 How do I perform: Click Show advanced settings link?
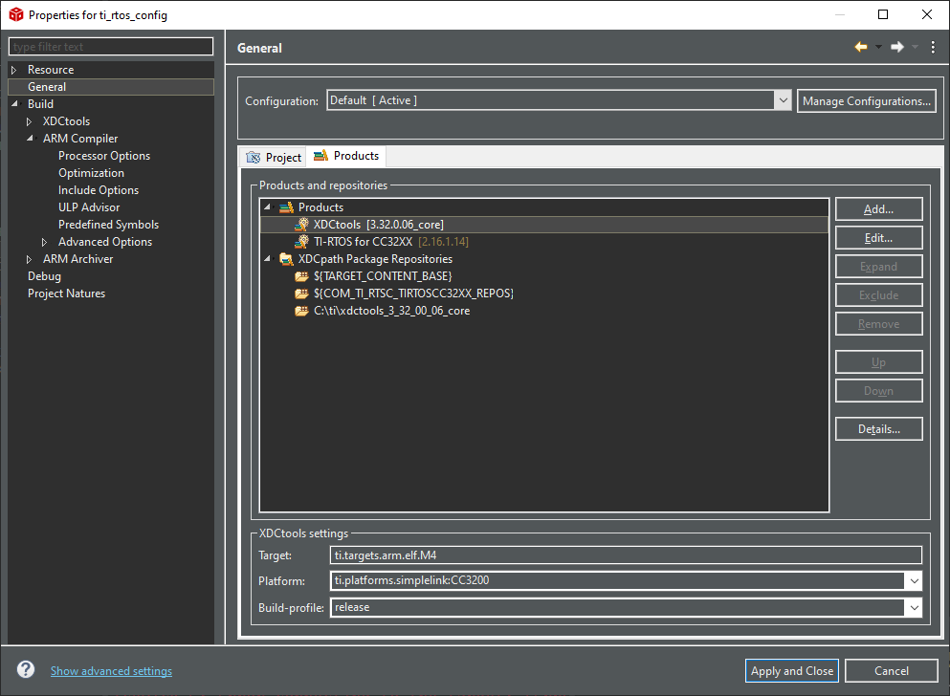(111, 671)
